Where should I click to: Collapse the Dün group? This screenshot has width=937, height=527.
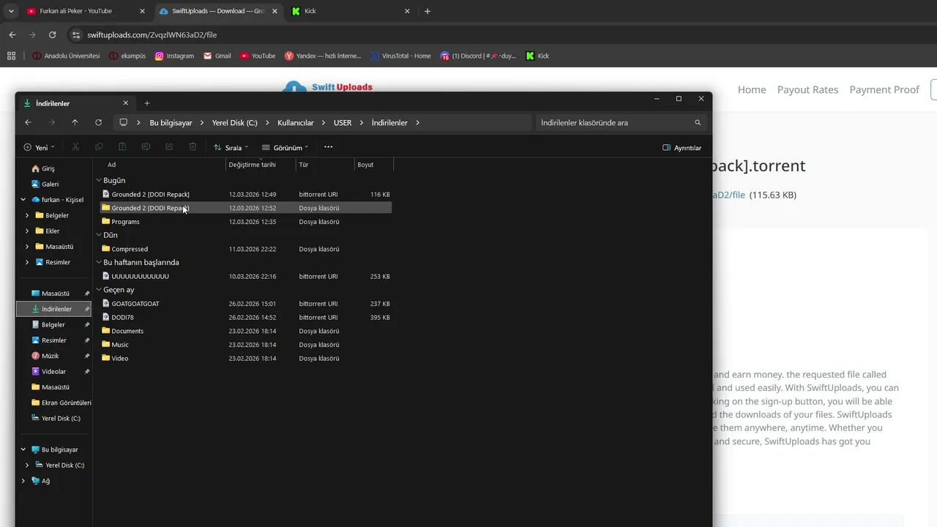(x=99, y=235)
